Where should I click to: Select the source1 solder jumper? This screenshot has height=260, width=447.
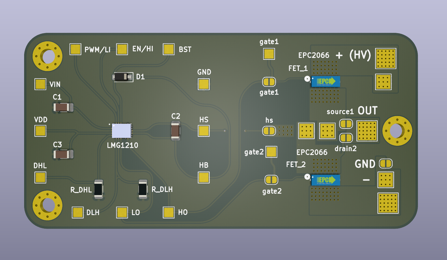coord(346,124)
